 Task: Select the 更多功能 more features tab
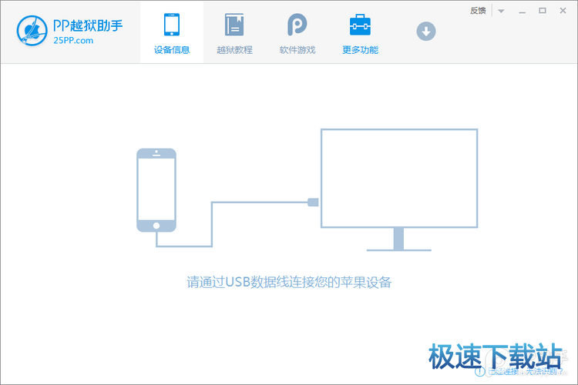[360, 50]
